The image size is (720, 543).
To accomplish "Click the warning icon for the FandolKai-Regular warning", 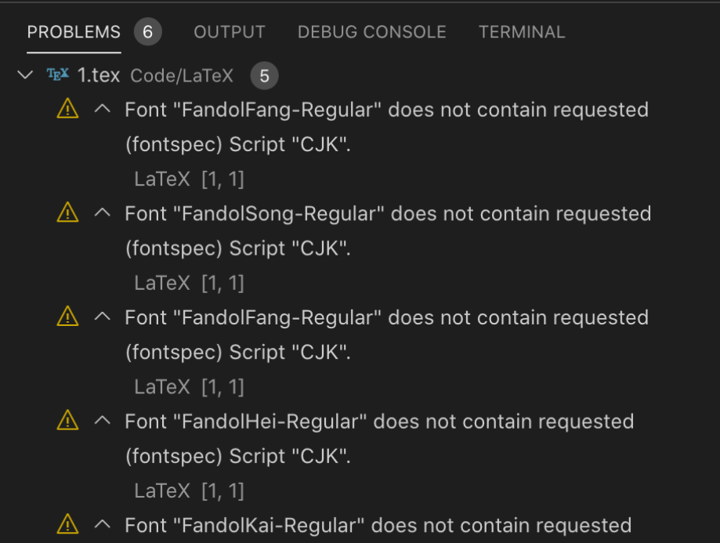I will pos(67,525).
